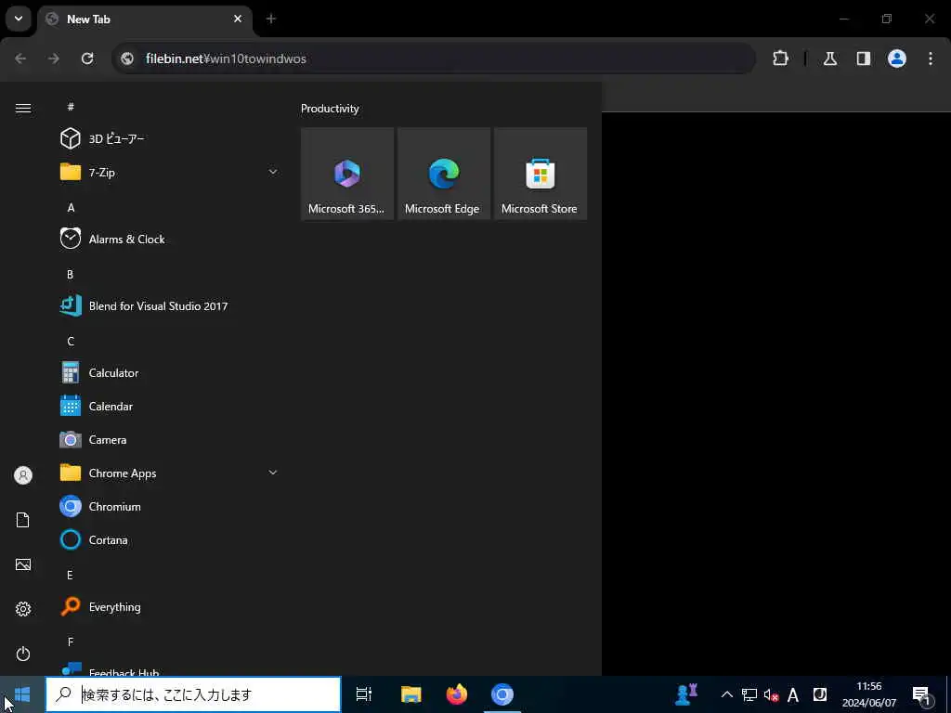The image size is (951, 713).
Task: Click the Show desktop sliver
Action: click(x=948, y=694)
